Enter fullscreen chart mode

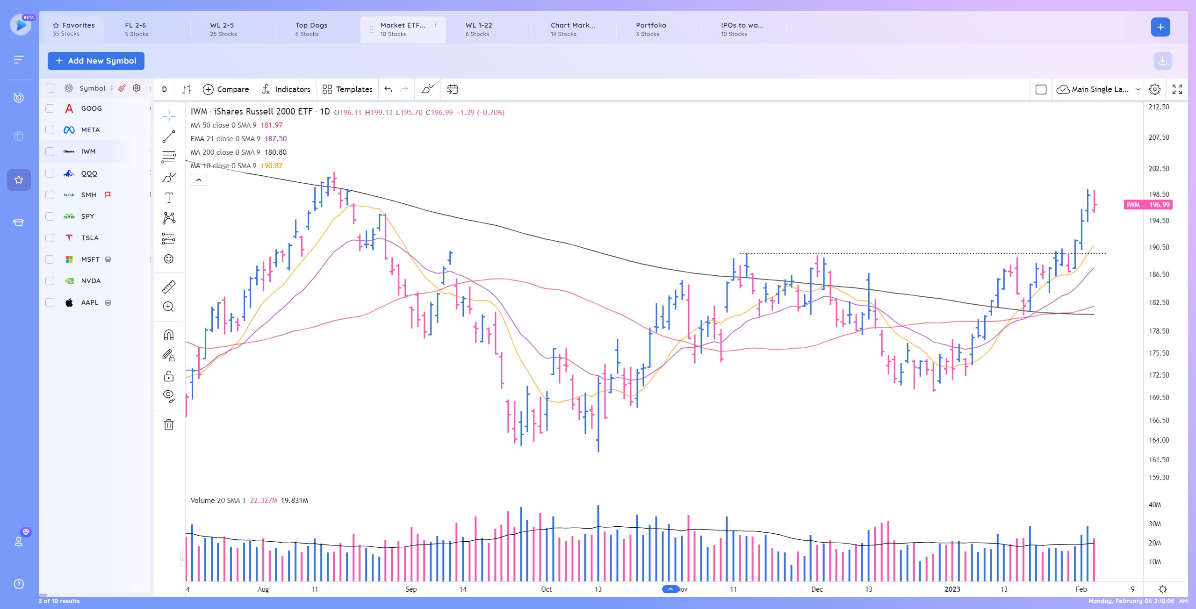coord(1177,89)
